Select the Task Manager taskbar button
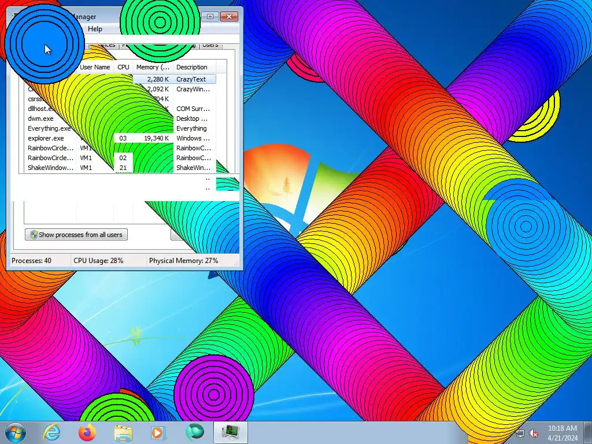This screenshot has height=444, width=592. (230, 432)
